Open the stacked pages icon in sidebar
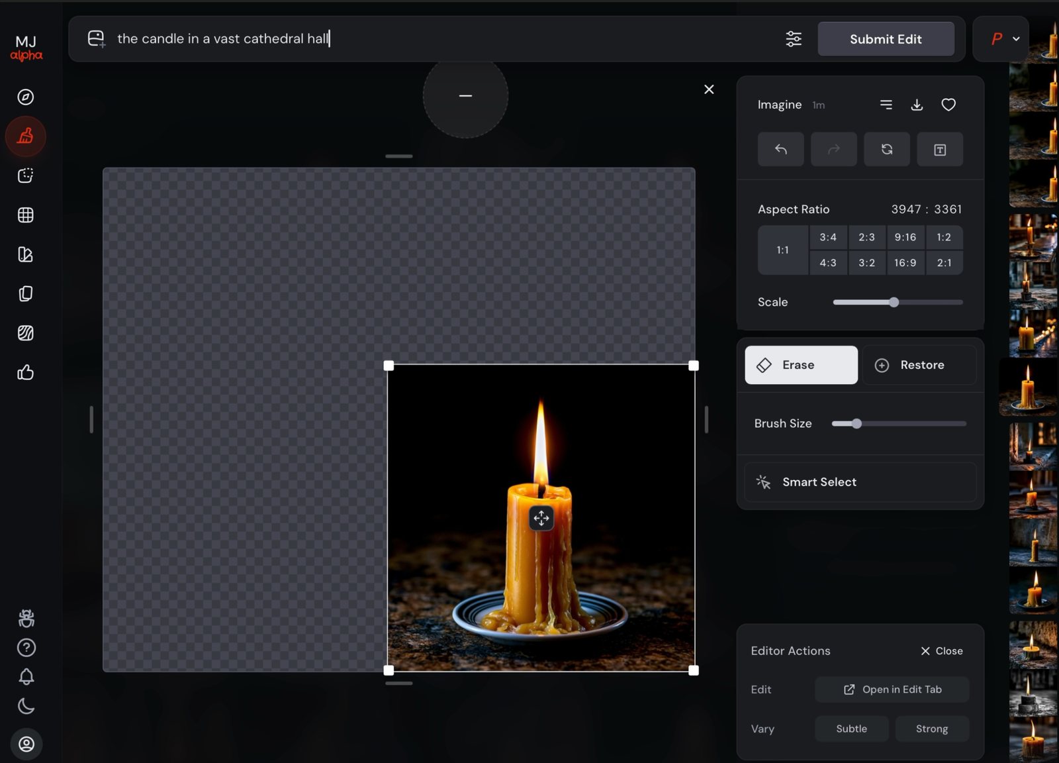Screen dimensions: 1059x763 pos(26,293)
